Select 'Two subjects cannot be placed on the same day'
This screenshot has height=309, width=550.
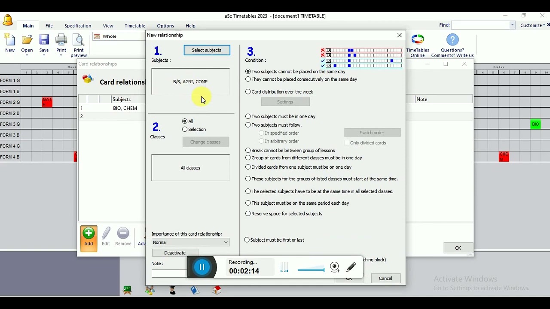click(x=248, y=72)
